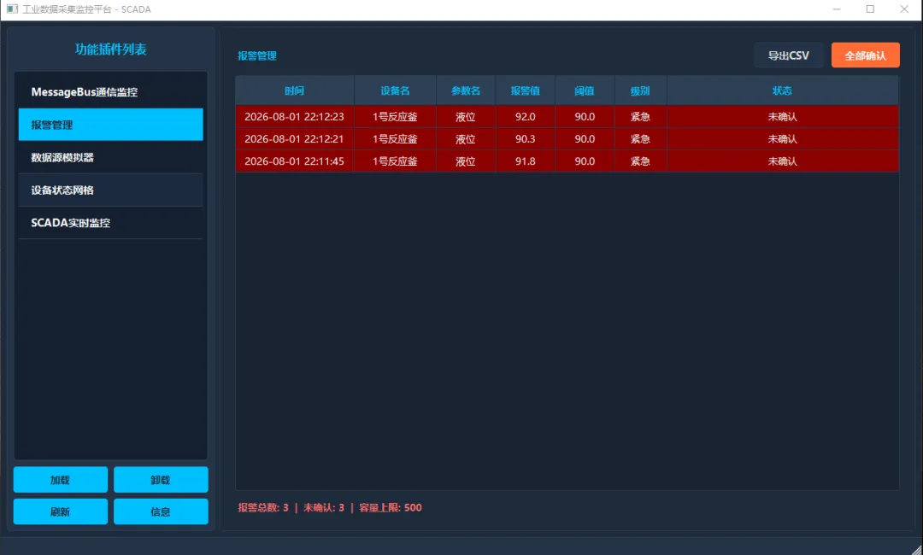This screenshot has height=555, width=923.
Task: Click 未确认 status in 22:11:45 row
Action: 782,161
